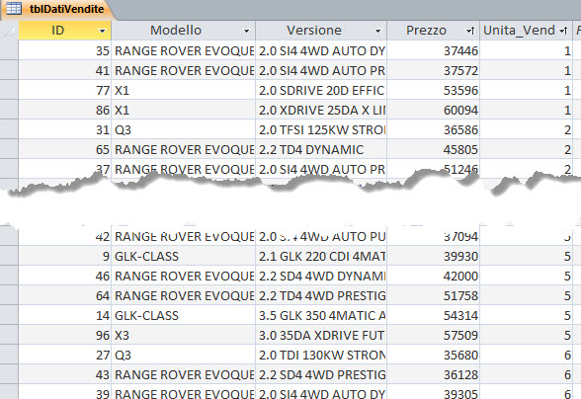Click Versione cell 2.2 SD4 4WD DYNAMI
The width and height of the screenshot is (581, 399).
point(321,276)
